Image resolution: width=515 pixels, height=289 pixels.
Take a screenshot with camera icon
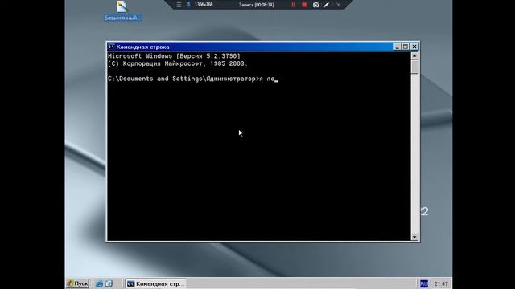click(x=315, y=5)
